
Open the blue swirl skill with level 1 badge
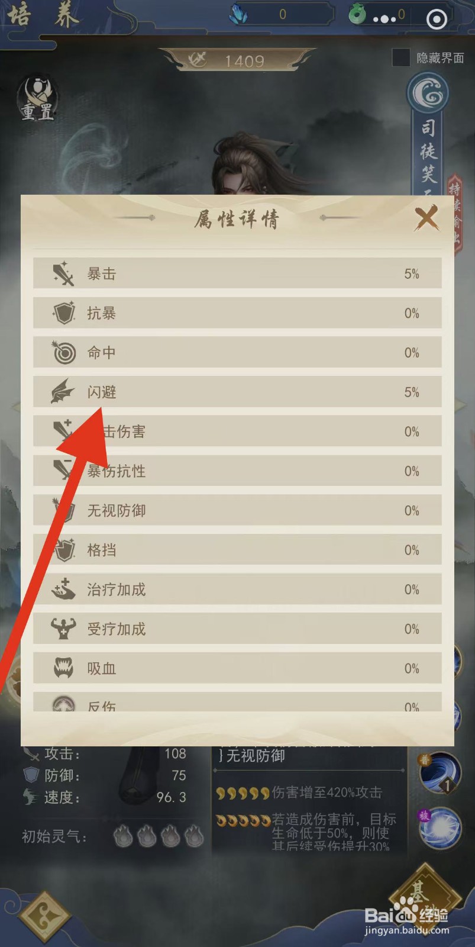point(440,772)
